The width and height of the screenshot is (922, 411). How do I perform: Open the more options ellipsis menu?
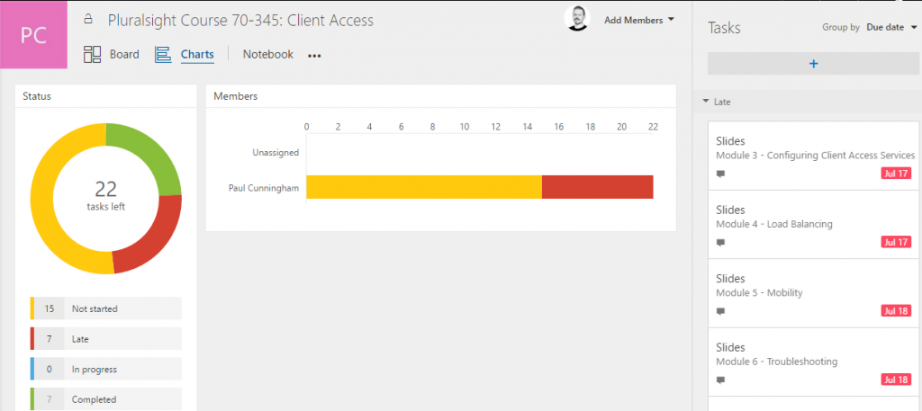(x=314, y=56)
